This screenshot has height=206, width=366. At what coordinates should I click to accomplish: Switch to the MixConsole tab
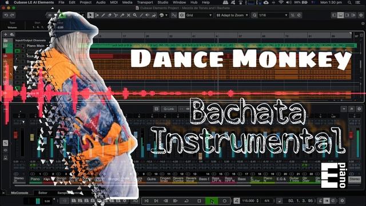[19, 193]
